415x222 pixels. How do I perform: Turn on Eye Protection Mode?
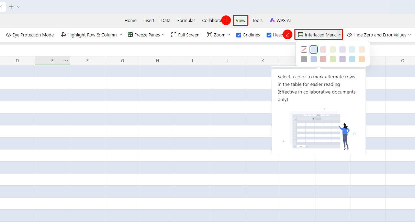(30, 35)
